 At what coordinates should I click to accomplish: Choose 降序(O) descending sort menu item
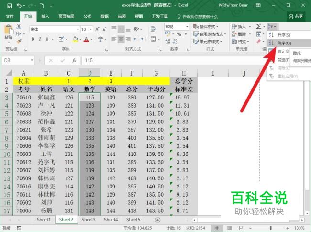[289, 43]
